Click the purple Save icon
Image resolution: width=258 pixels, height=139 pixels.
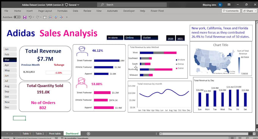coord(25,17)
